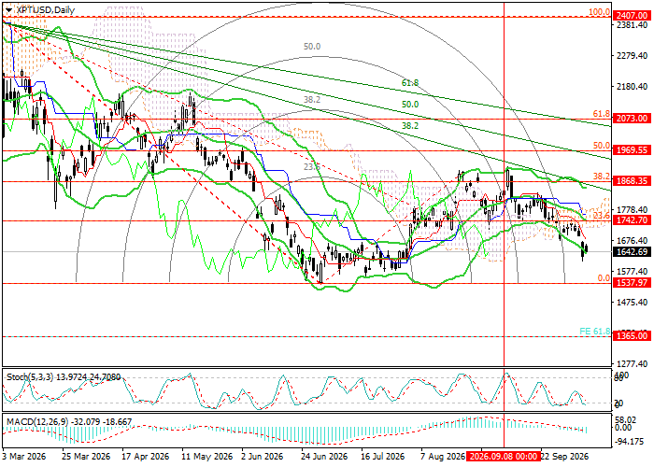The width and height of the screenshot is (654, 467).
Task: Click the 100.0 Fibonacci retracement label
Action: click(x=600, y=12)
